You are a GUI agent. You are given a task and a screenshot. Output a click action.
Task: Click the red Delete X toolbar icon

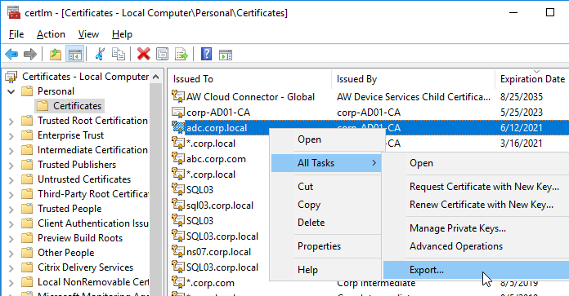tap(143, 55)
